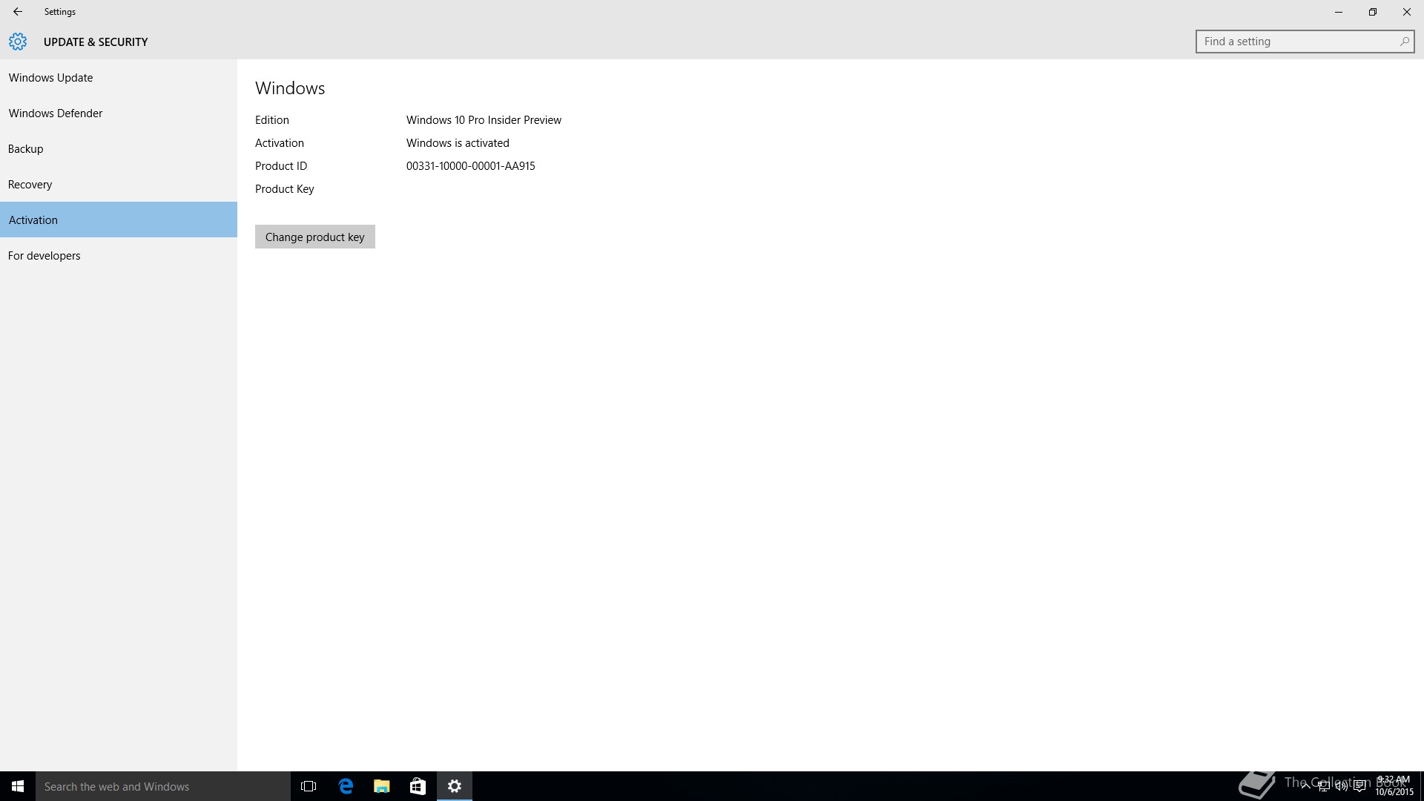
Task: Launch Microsoft Edge from the taskbar
Action: click(x=346, y=786)
